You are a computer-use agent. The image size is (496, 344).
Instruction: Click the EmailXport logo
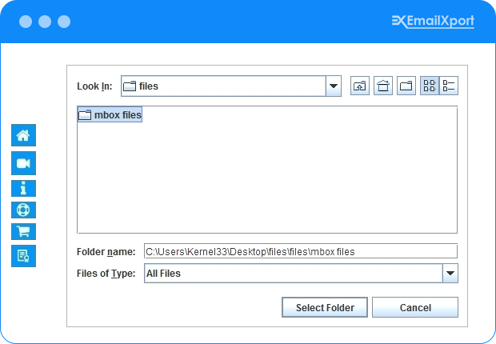point(433,21)
